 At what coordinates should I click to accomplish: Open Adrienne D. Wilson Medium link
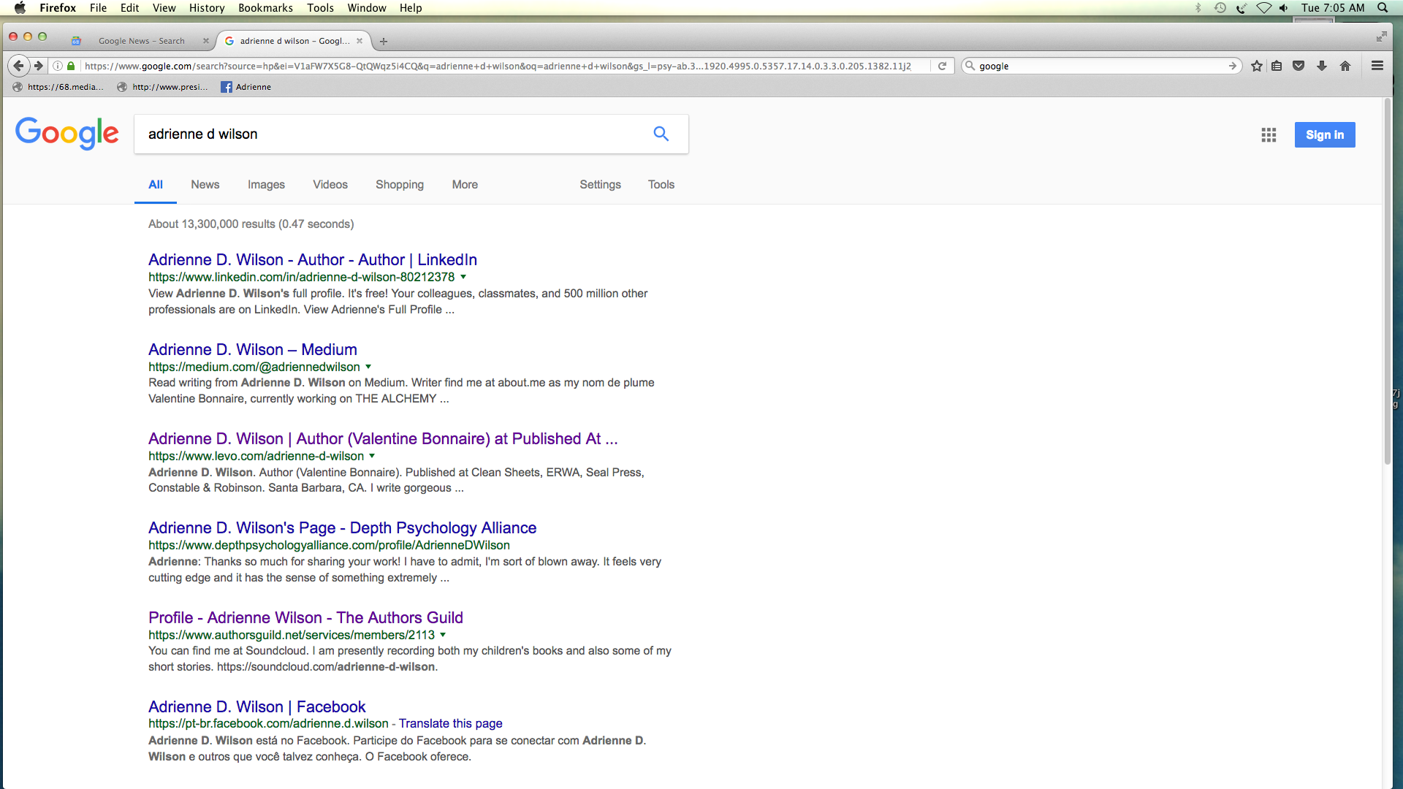(252, 349)
